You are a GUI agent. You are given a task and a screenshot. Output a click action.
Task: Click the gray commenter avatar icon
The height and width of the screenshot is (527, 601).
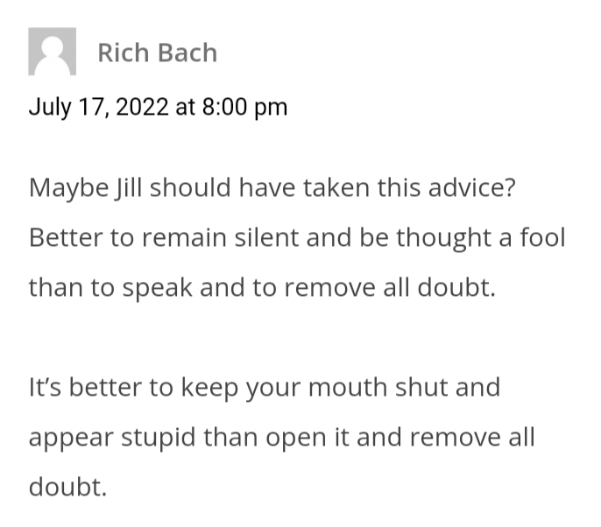pyautogui.click(x=52, y=52)
